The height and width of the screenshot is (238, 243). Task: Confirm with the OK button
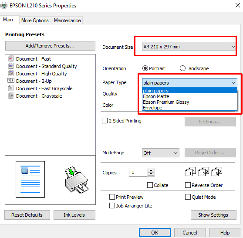pyautogui.click(x=155, y=233)
